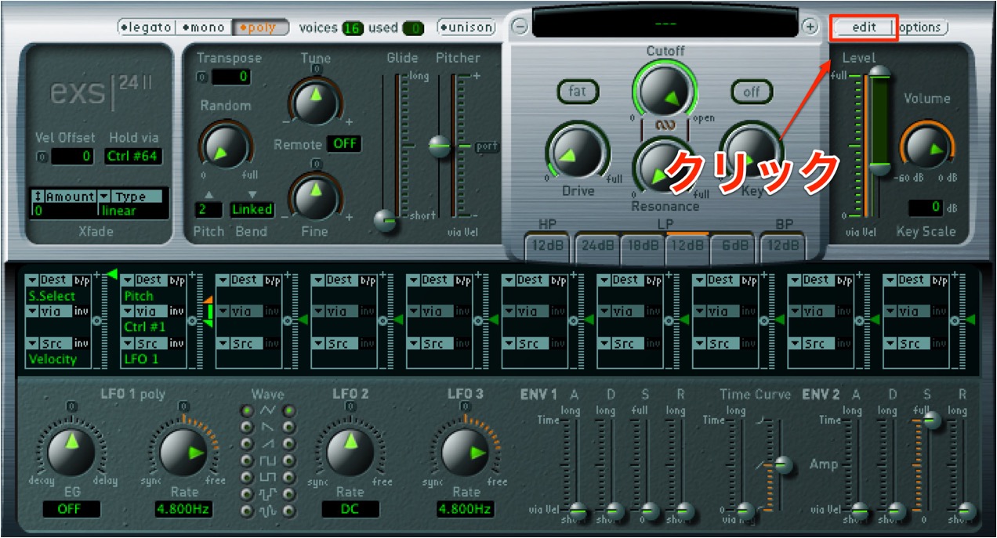This screenshot has height=538, width=997.
Task: Enable mono mode
Action: 204,27
